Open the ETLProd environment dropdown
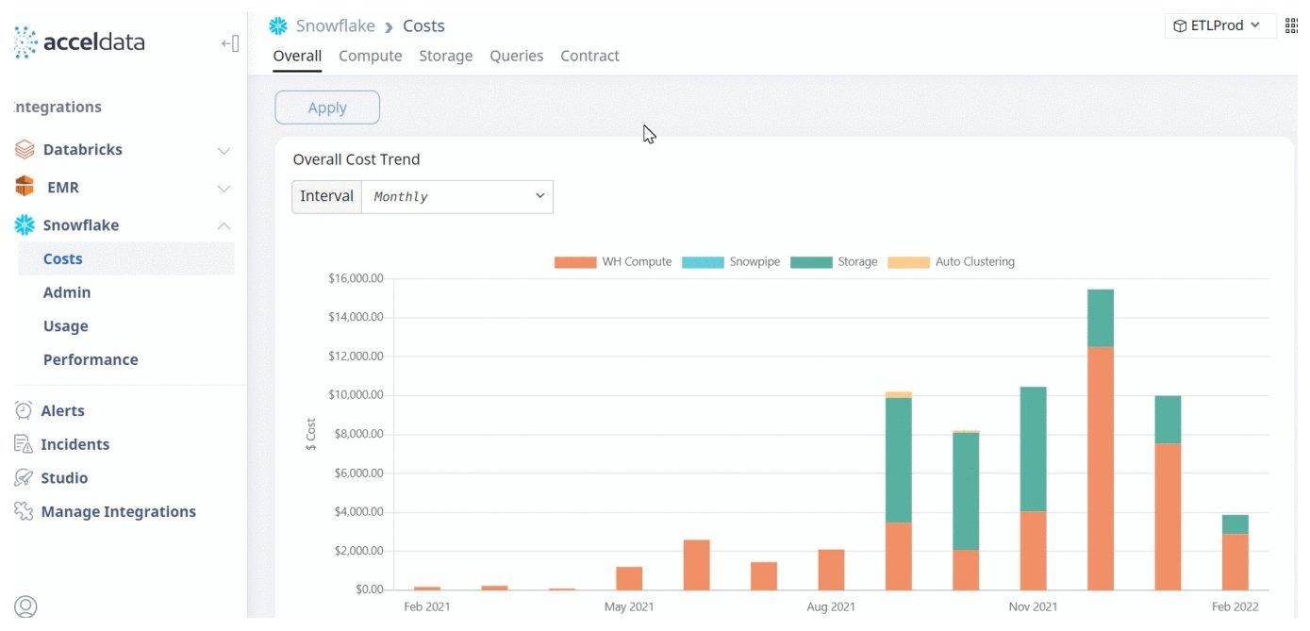 tap(1220, 26)
